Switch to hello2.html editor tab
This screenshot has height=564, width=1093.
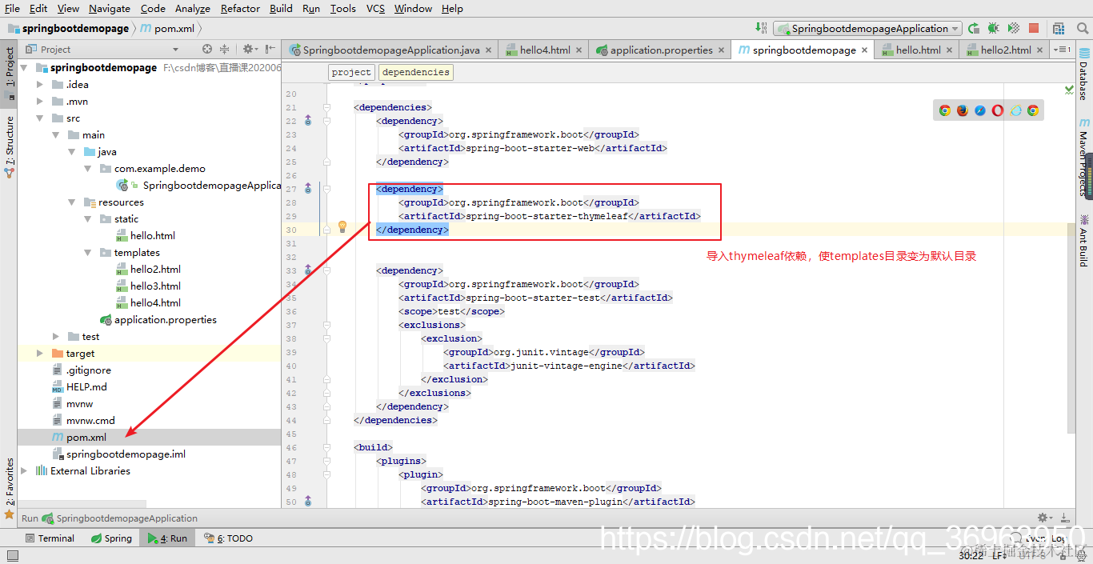point(1005,50)
